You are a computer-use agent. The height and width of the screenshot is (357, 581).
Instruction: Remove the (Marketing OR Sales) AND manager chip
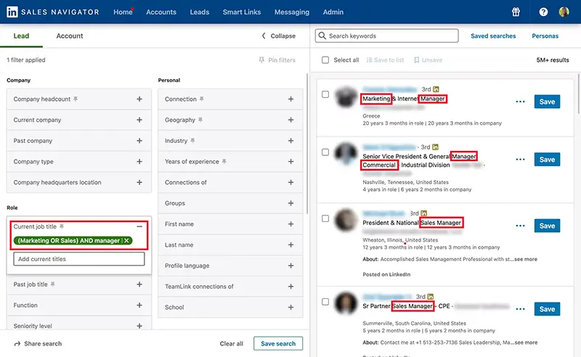[126, 241]
